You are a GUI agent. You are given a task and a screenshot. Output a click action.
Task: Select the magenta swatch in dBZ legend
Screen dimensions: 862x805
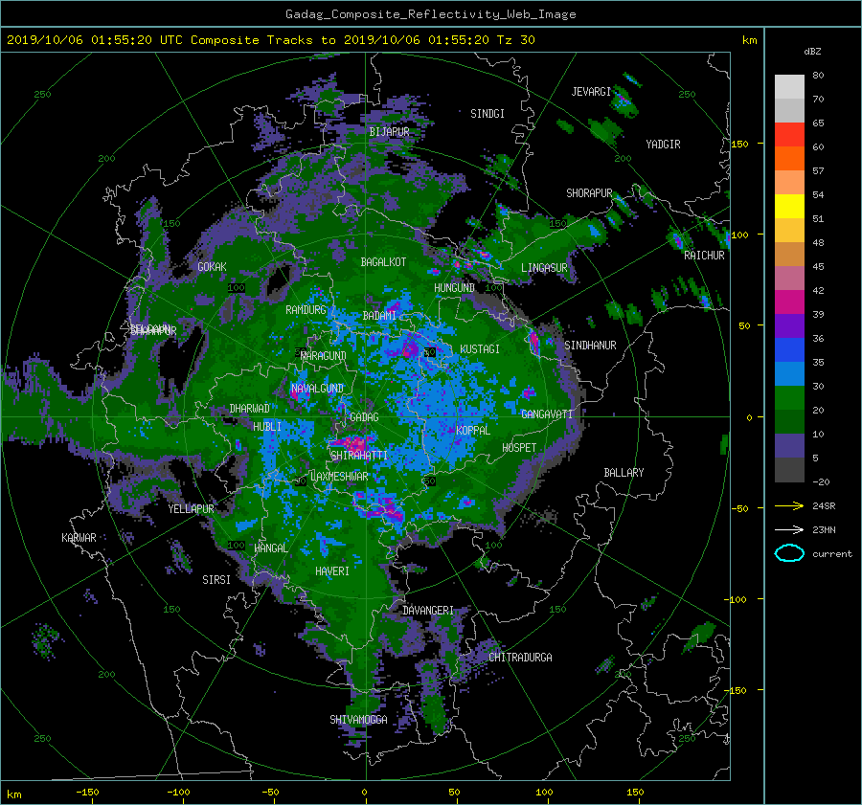(789, 302)
